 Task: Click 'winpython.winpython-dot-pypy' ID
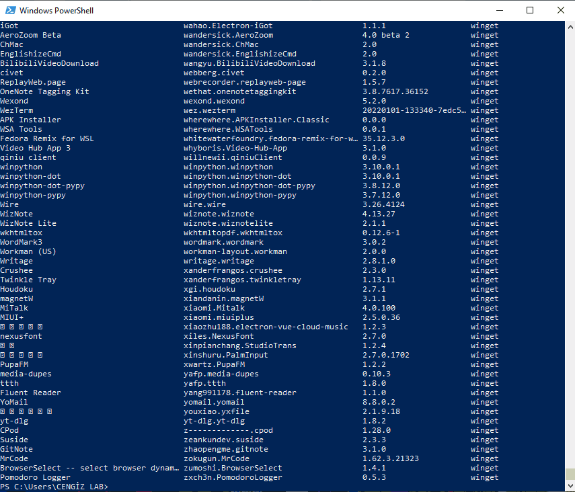click(x=250, y=186)
